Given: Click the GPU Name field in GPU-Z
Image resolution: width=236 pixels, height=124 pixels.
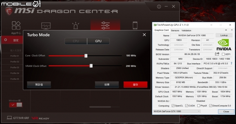Looking at the screenshot, I should coord(192,36).
